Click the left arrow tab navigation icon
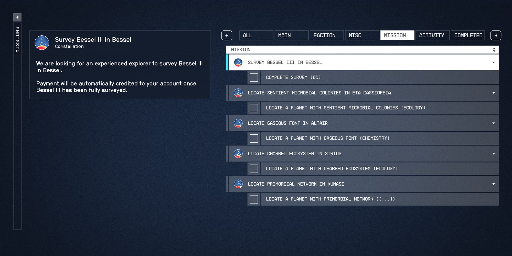This screenshot has height=256, width=512. 227,35
